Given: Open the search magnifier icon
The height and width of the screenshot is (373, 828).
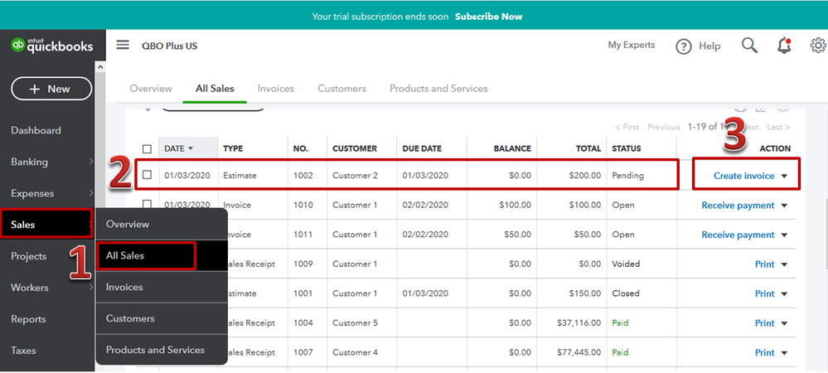Looking at the screenshot, I should [749, 46].
